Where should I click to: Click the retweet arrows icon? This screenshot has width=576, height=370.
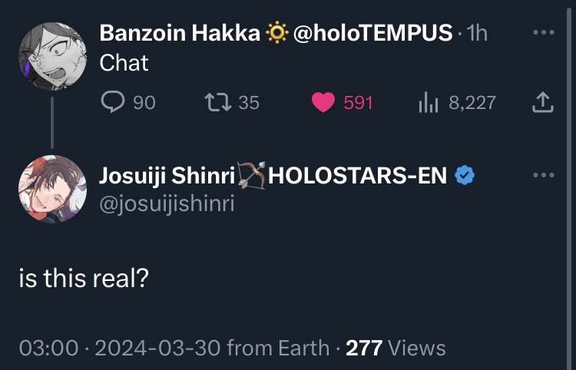[219, 102]
